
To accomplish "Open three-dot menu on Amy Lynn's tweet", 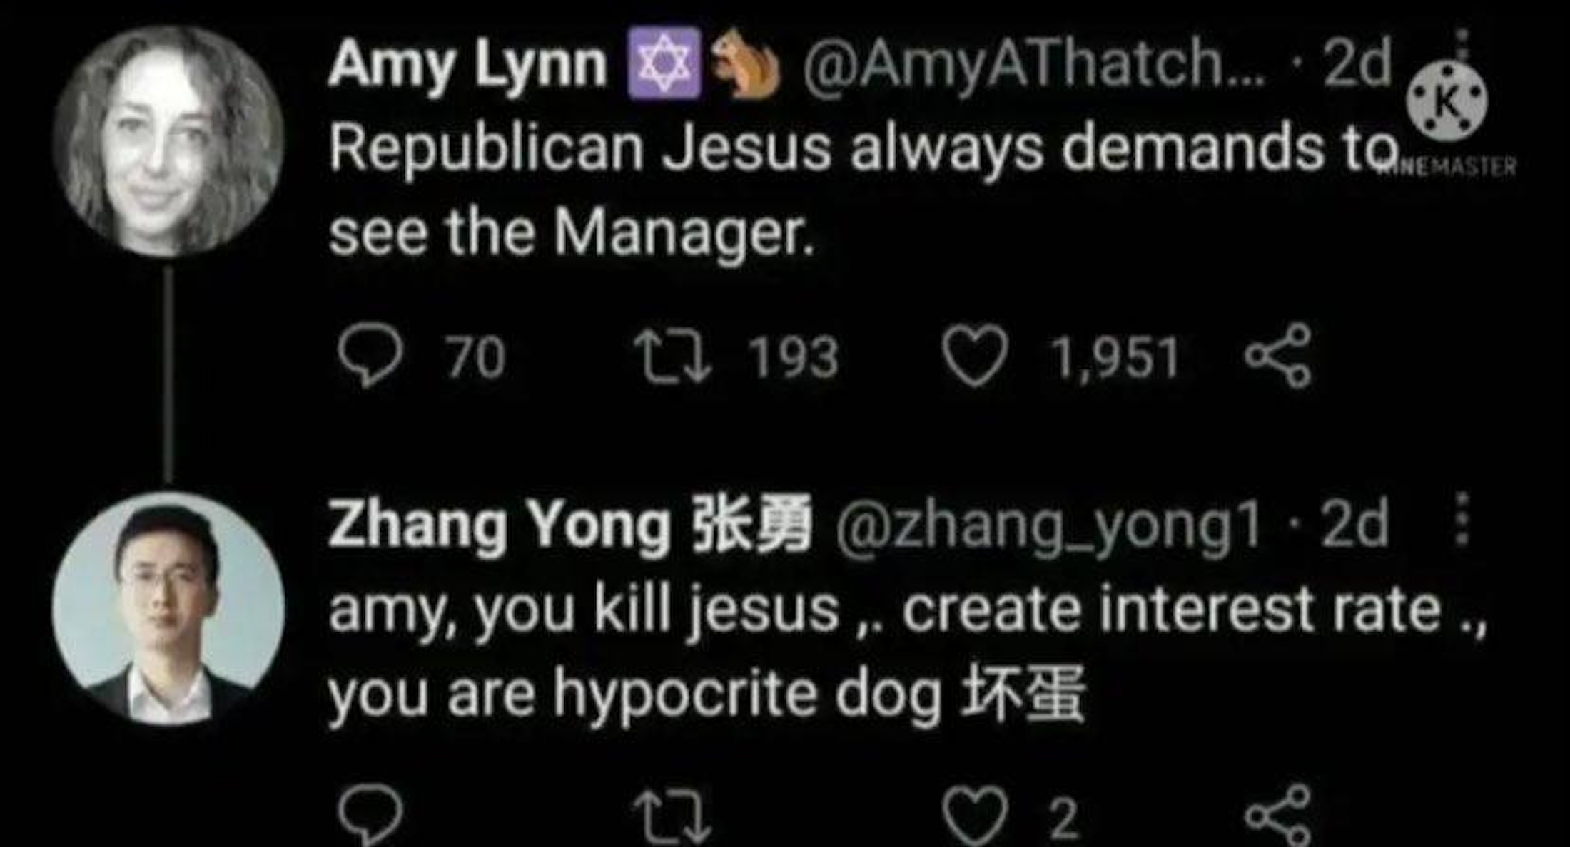I will (x=1461, y=43).
